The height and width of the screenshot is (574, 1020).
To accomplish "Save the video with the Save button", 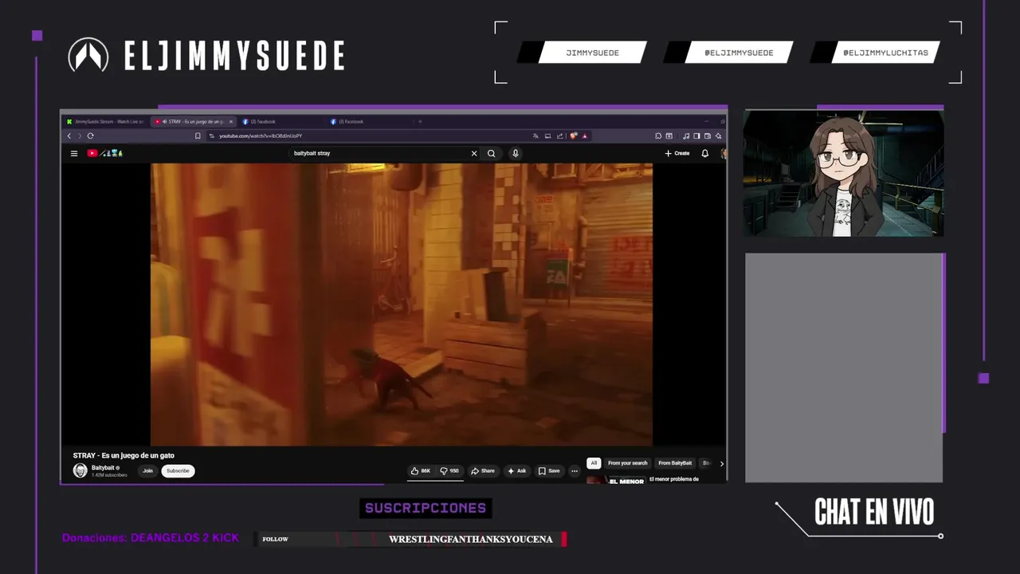I will click(549, 471).
